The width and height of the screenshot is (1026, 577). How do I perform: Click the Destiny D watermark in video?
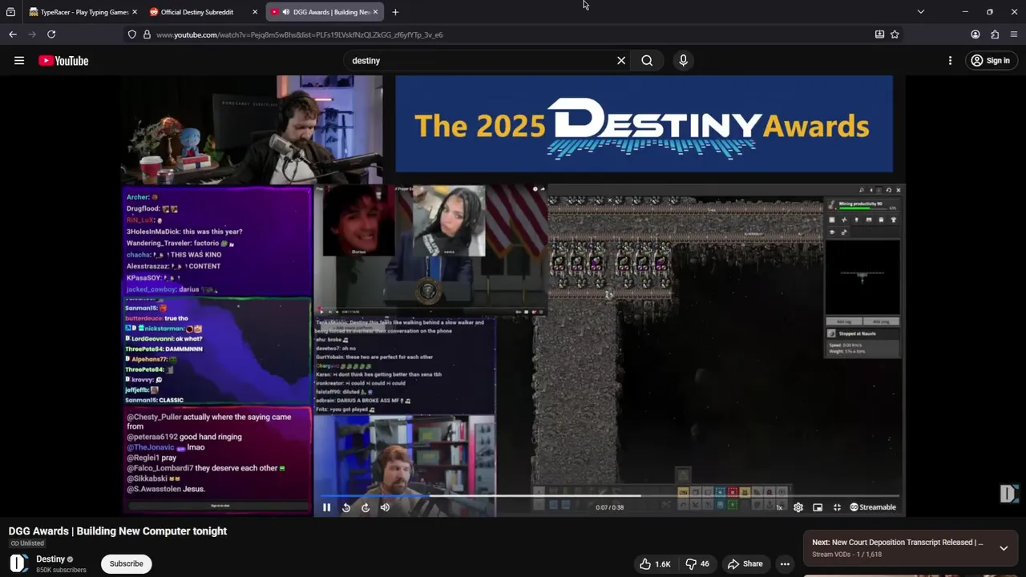click(x=1008, y=494)
